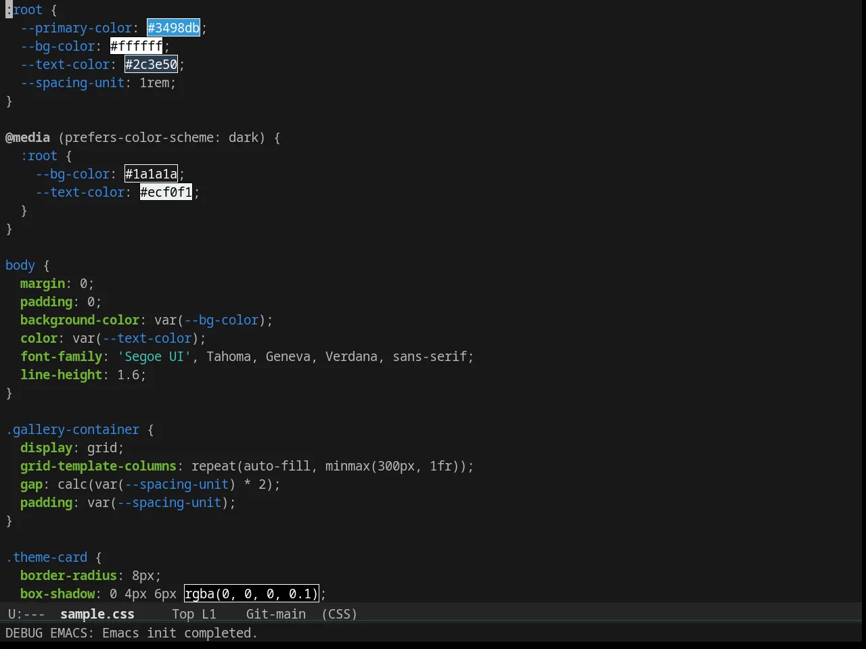Viewport: 866px width, 649px height.
Task: Click the gap property
Action: [32, 484]
